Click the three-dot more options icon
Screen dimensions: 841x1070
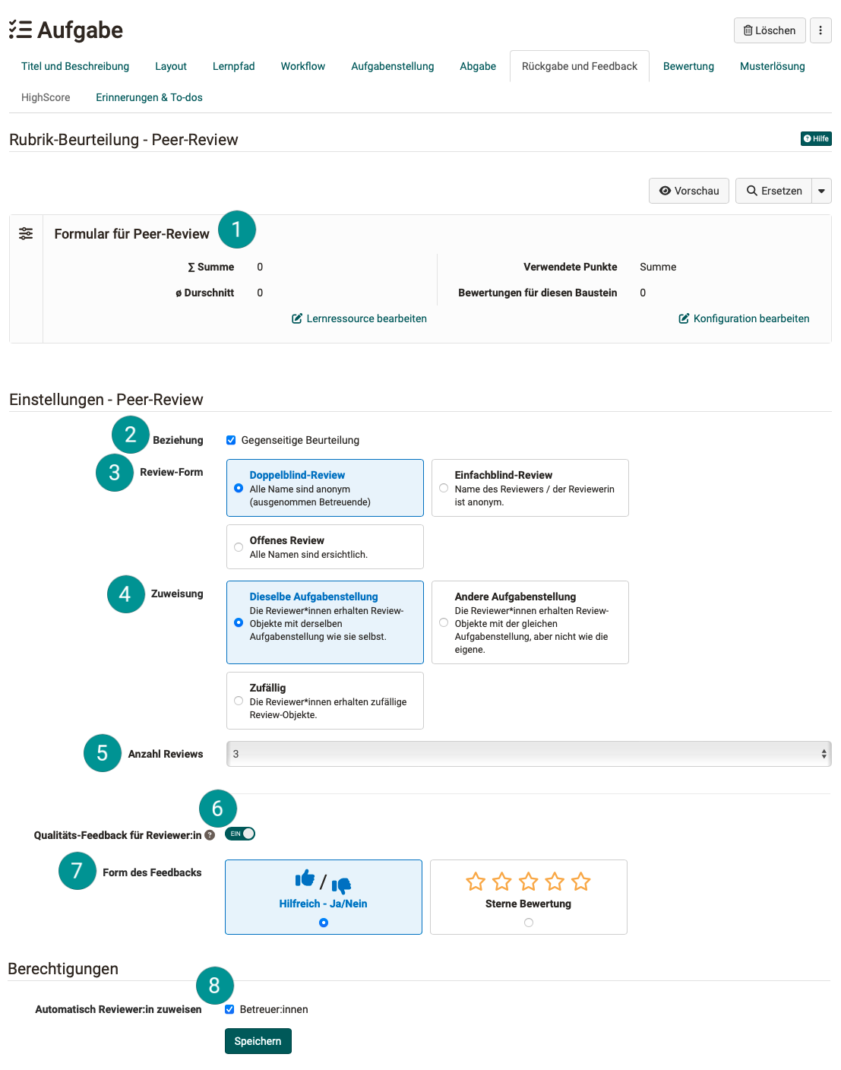[x=820, y=30]
